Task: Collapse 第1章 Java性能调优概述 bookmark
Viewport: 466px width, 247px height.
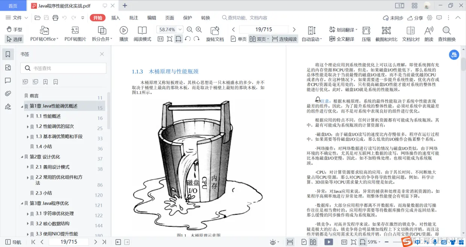Action: tap(22, 106)
